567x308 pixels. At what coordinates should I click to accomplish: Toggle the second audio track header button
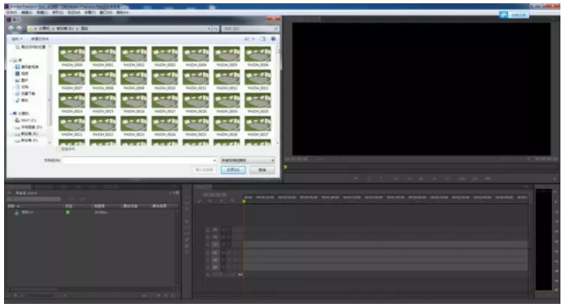click(215, 260)
